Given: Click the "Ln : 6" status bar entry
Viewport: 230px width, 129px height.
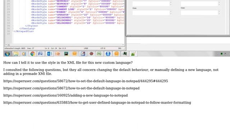Looking at the screenshot, I should [47, 48].
